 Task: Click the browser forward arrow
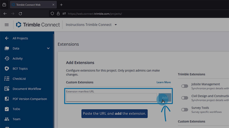click(x=13, y=14)
